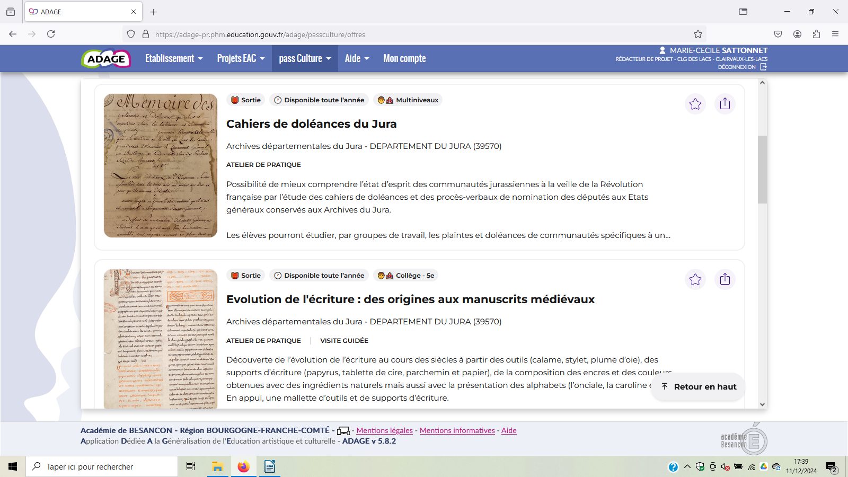
Task: Open the recent tabs list icon
Action: [x=11, y=12]
